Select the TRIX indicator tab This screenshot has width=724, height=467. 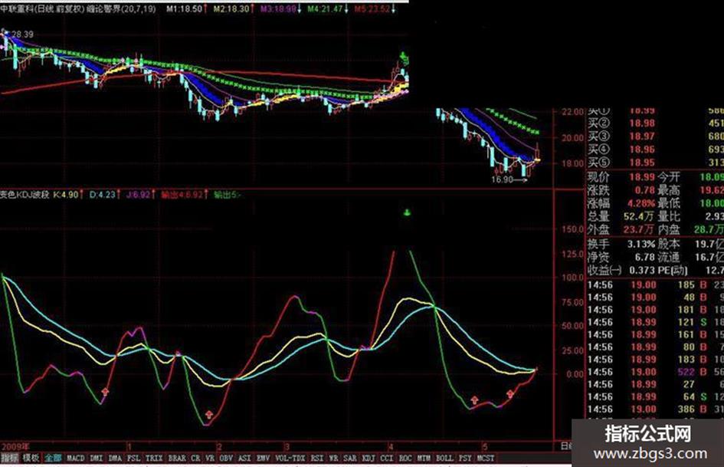click(x=154, y=458)
